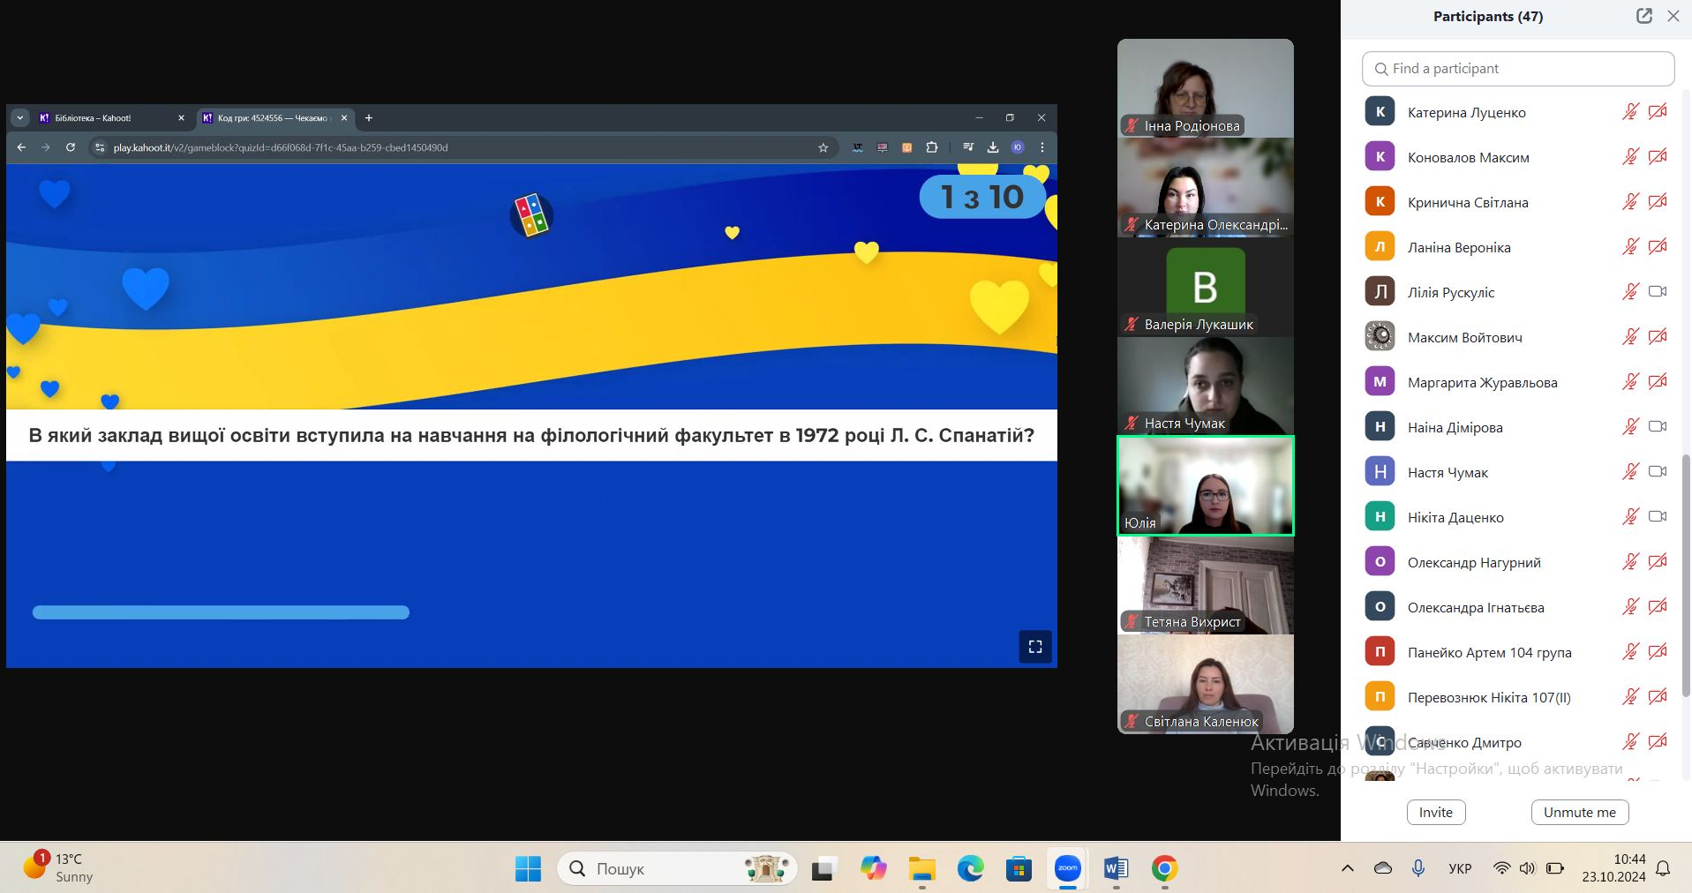The width and height of the screenshot is (1692, 893).
Task: Open the Chrome extensions puzzle icon
Action: (x=931, y=147)
